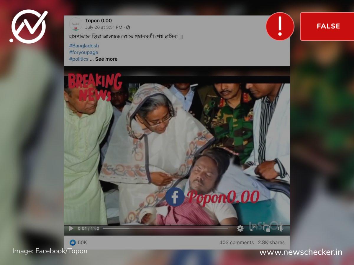The height and width of the screenshot is (265, 354).
Task: Click the www.newschecker.in text
Action: point(301,252)
